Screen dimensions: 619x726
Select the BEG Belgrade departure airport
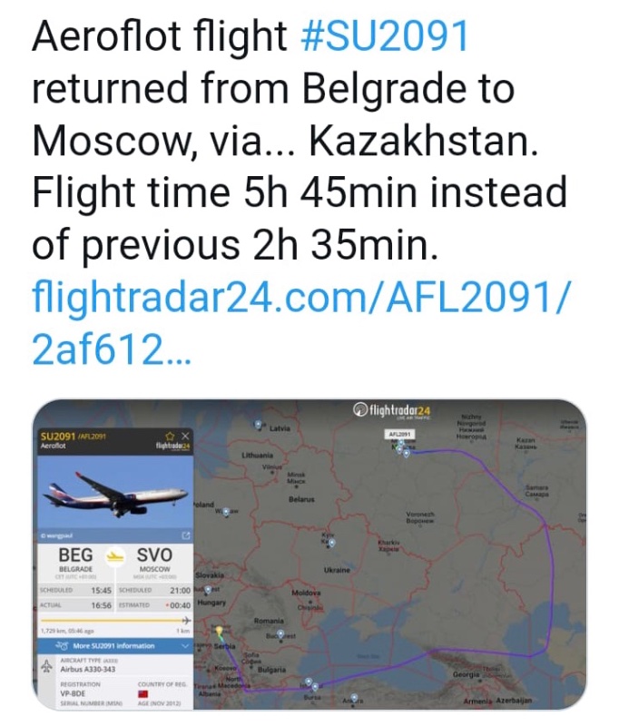coord(75,555)
